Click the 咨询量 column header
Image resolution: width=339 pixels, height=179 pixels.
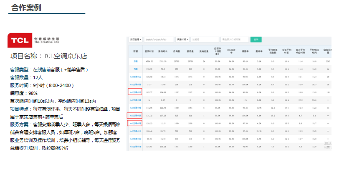(x=177, y=51)
